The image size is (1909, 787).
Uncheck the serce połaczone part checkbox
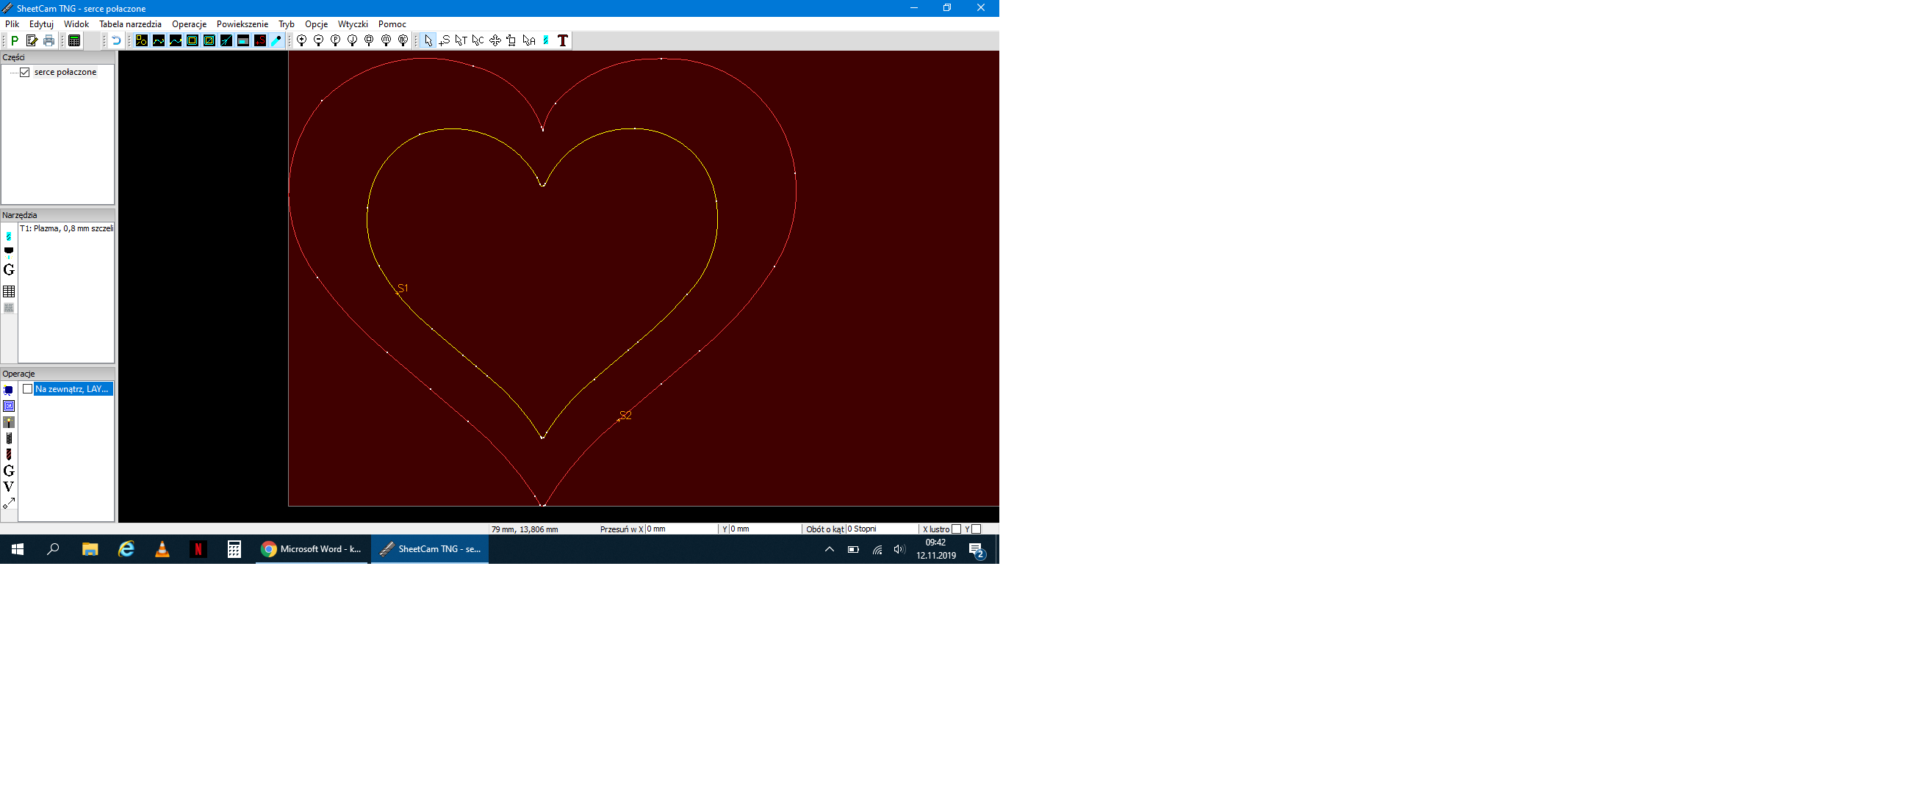pyautogui.click(x=24, y=73)
